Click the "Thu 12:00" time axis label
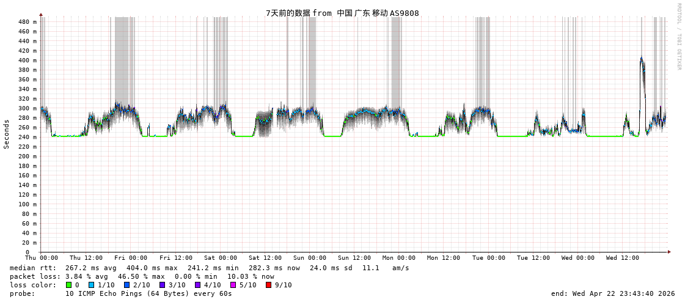This screenshot has height=302, width=685. [87, 258]
